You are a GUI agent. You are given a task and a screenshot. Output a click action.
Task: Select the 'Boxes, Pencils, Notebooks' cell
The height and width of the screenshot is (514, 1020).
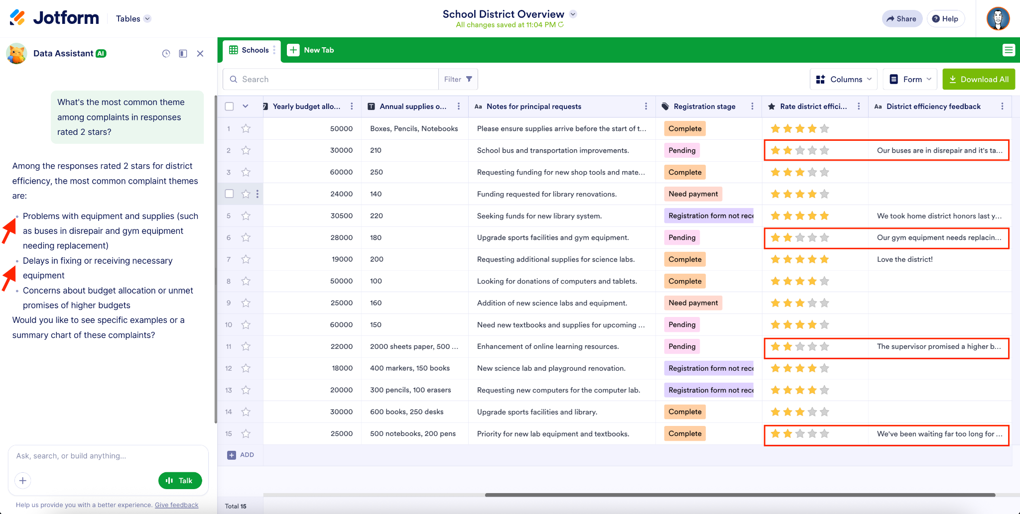[414, 129]
